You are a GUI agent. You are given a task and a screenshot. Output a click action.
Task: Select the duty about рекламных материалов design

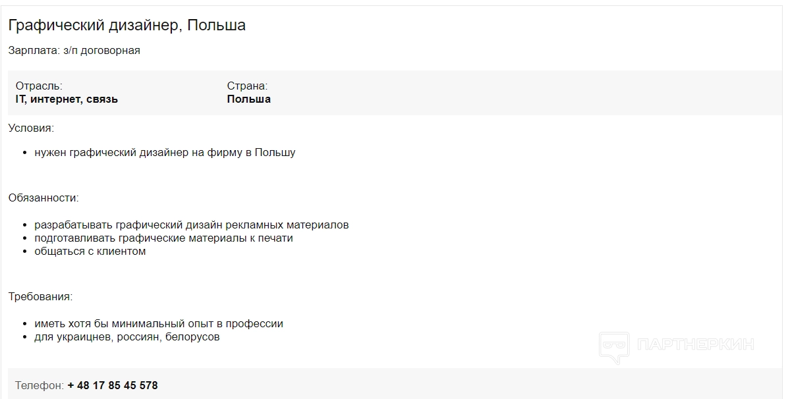192,225
